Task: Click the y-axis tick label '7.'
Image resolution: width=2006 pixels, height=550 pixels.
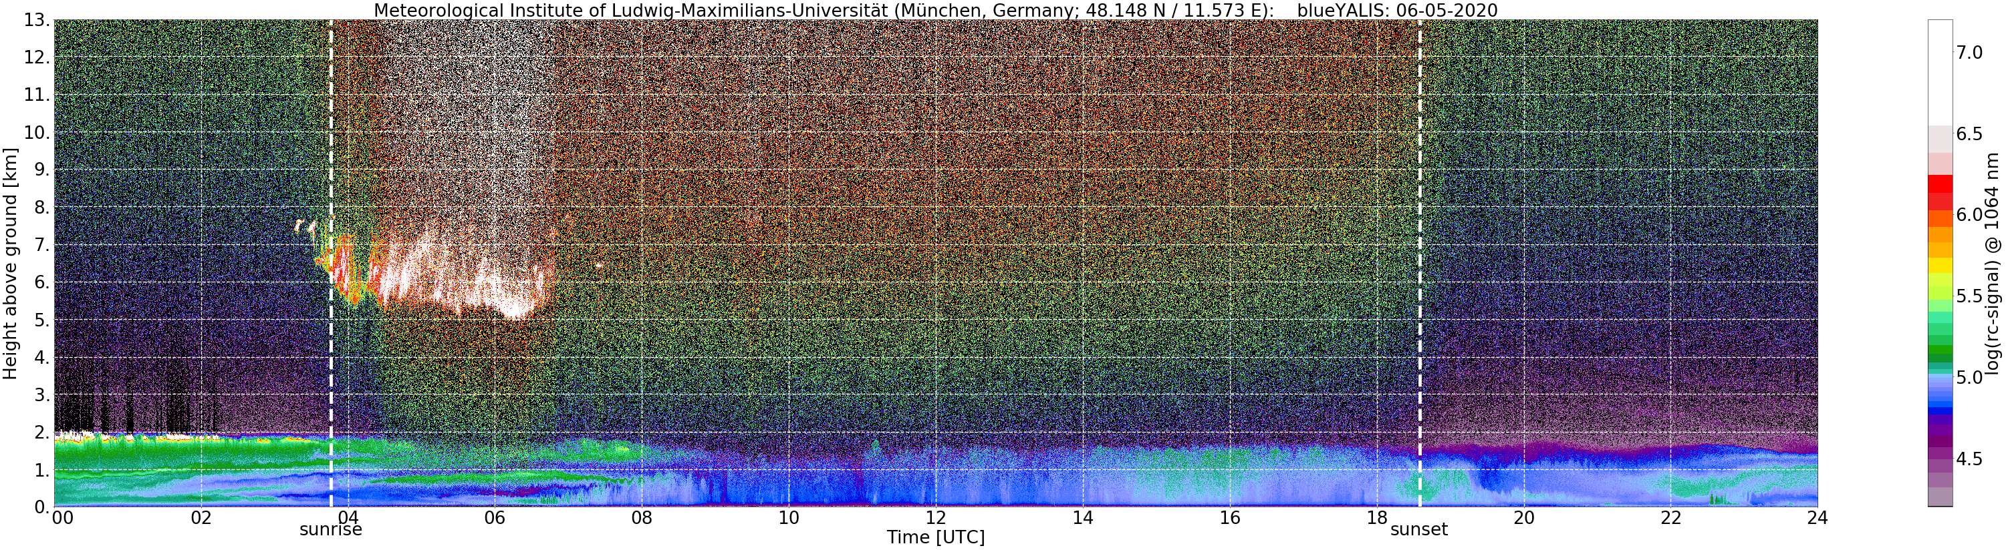Action: coord(43,245)
